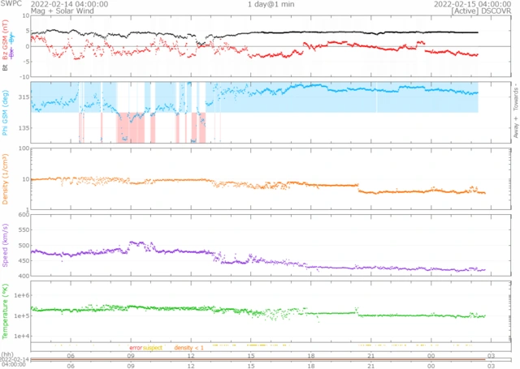This screenshot has height=369, width=520.
Task: Click the Phi GSM (deg) axis label
Action: point(6,114)
